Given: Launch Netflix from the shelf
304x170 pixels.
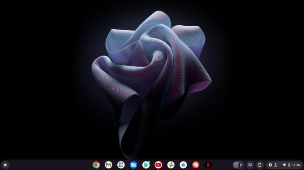Looking at the screenshot, I should (208, 165).
